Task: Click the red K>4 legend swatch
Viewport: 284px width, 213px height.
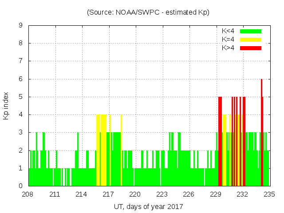Action: click(251, 48)
